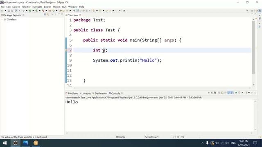The image size is (262, 147).
Task: Click the editor scroll down arrow
Action: tap(253, 85)
